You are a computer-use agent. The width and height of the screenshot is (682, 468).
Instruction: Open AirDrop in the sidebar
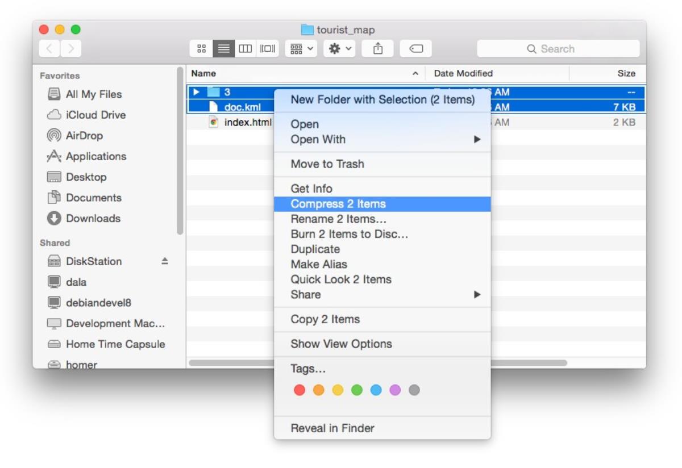click(x=84, y=136)
